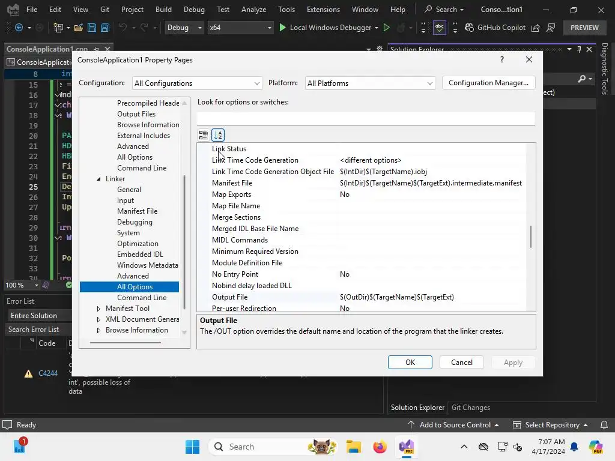
Task: Click the Send Feedback person icon
Action: [551, 28]
